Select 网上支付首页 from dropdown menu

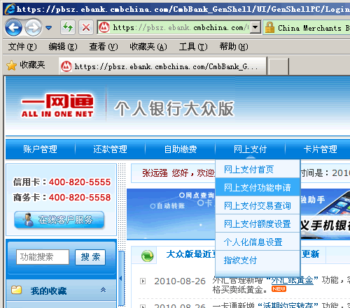tap(258, 169)
